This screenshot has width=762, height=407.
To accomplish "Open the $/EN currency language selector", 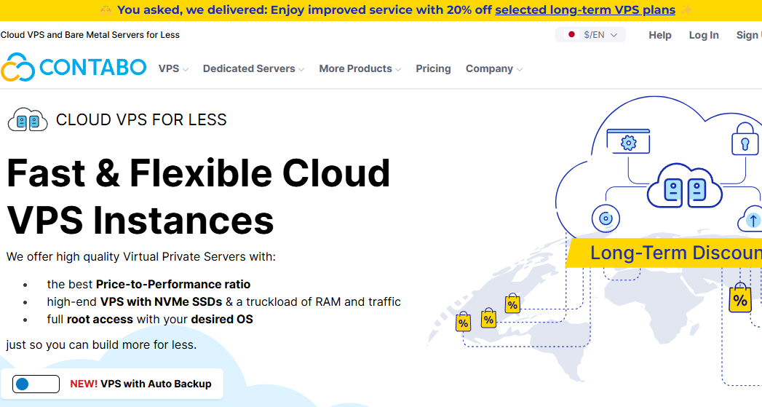I will pyautogui.click(x=590, y=34).
